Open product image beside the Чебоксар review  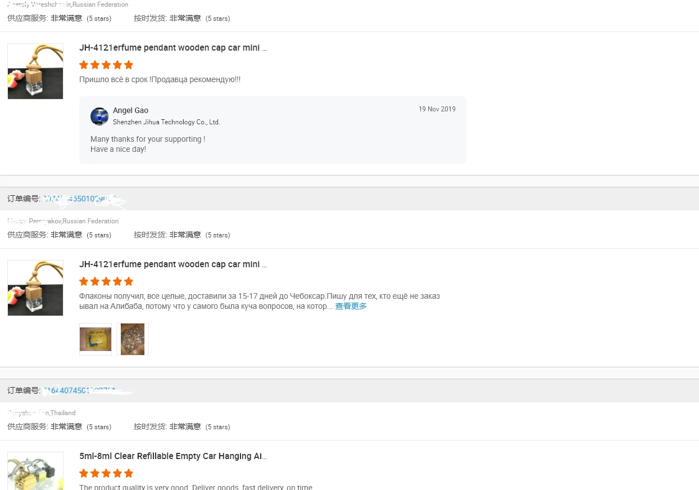click(35, 288)
